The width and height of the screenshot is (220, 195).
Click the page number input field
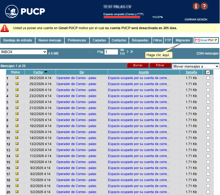coord(111,52)
